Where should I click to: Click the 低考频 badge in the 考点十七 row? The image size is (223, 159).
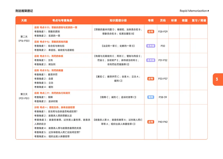click(151, 46)
